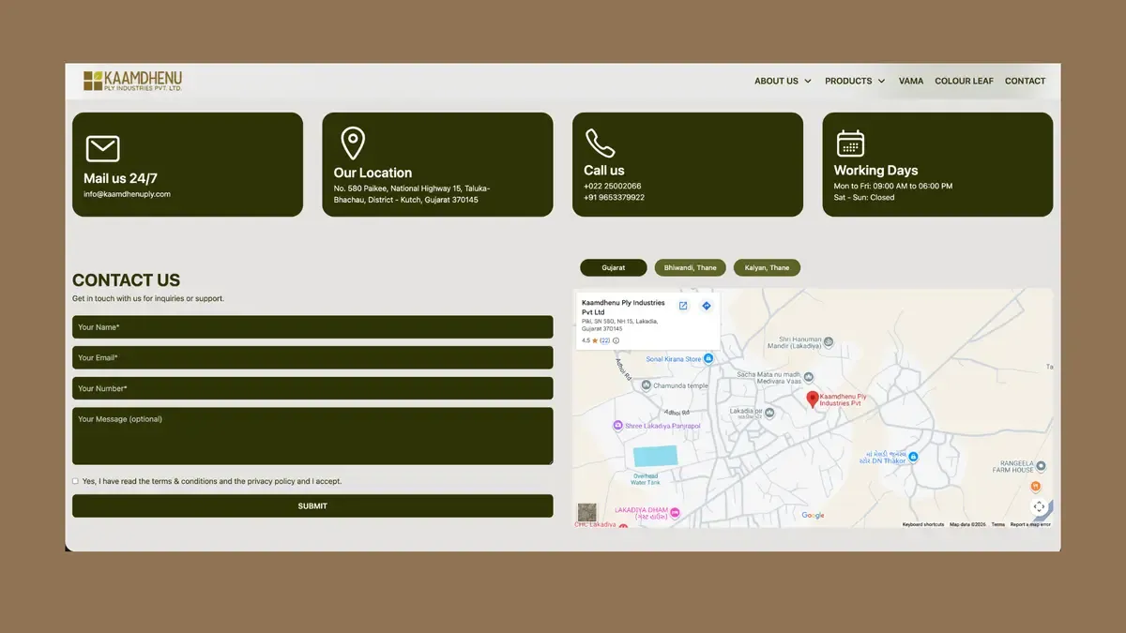The image size is (1126, 633).
Task: Open the larger map view icon
Action: click(x=683, y=306)
